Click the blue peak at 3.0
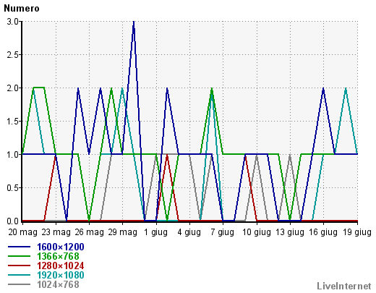The width and height of the screenshot is (376, 293). (x=134, y=22)
